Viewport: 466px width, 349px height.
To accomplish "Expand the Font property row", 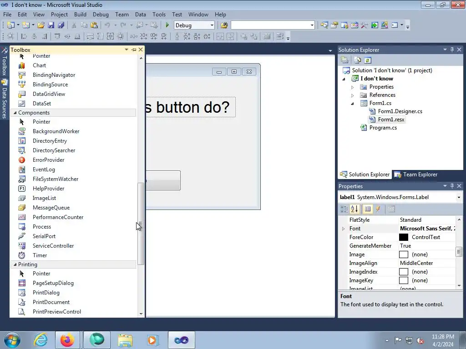I will pyautogui.click(x=343, y=229).
